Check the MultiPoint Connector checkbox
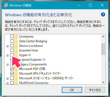The width and height of the screenshot is (110, 97). [x=12, y=83]
